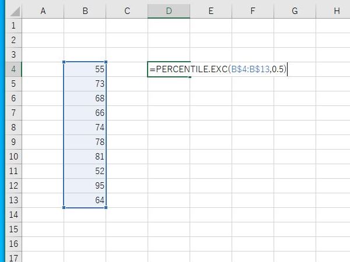This screenshot has height=262, width=350.
Task: Click cell containing 74
Action: point(85,128)
